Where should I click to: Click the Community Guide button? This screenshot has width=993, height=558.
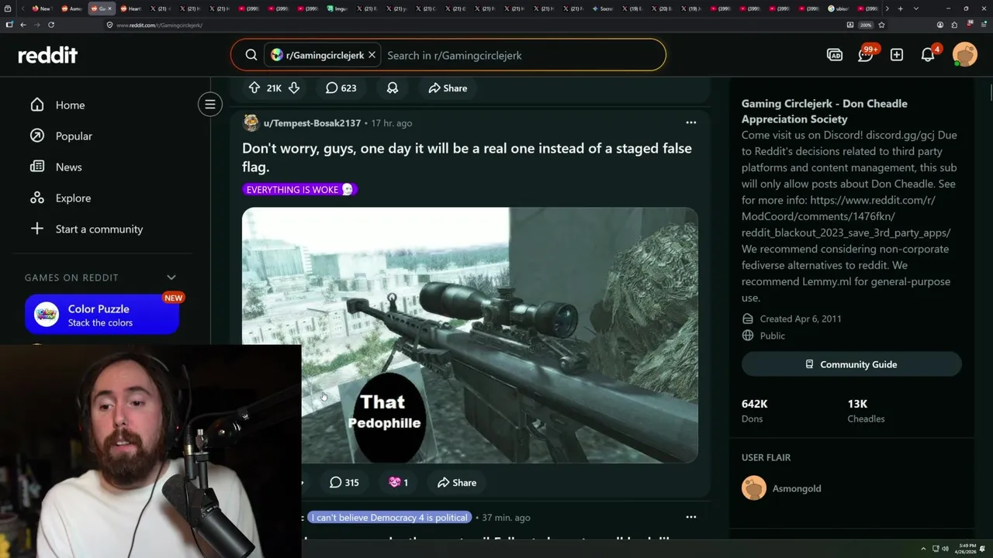852,364
